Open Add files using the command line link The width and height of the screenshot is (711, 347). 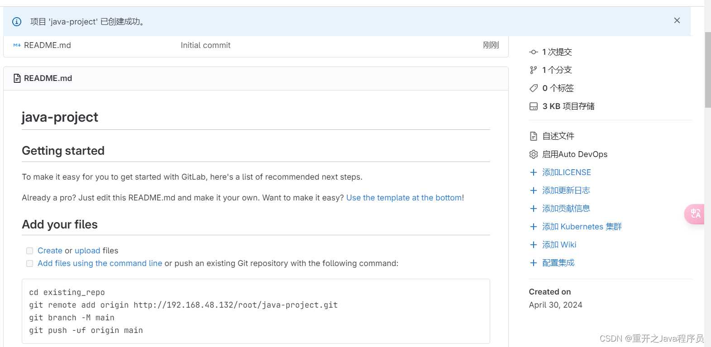coord(100,263)
